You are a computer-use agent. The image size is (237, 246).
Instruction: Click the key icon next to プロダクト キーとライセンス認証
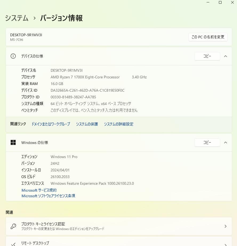[x=13, y=226]
